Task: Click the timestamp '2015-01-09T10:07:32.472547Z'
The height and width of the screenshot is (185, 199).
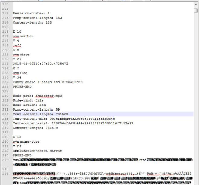Action: (40, 64)
